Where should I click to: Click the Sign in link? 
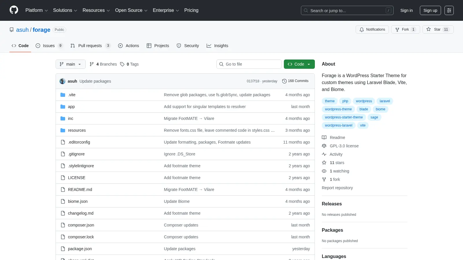tap(407, 10)
